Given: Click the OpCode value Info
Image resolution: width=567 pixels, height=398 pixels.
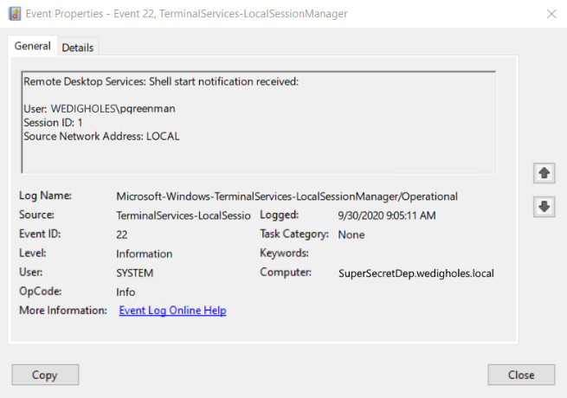Looking at the screenshot, I should click(126, 292).
